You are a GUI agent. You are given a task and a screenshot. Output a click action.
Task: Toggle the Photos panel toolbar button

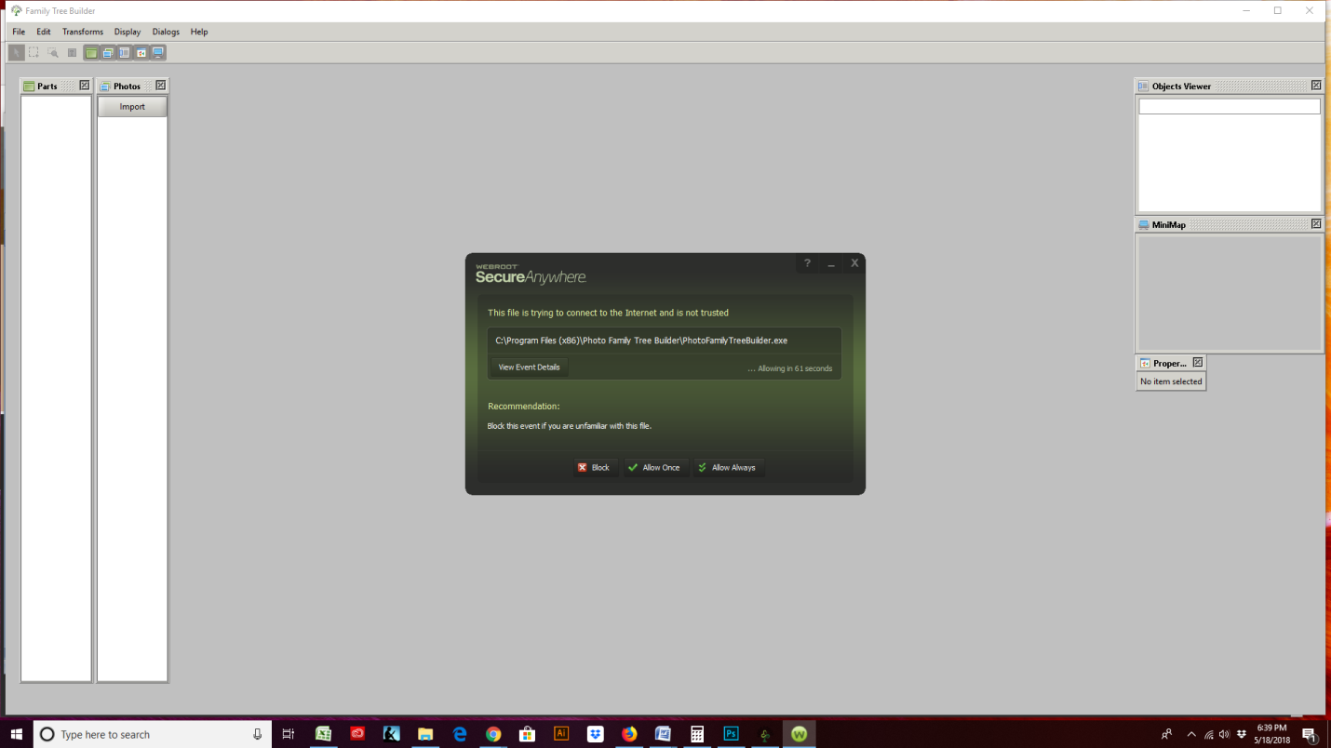(x=107, y=53)
